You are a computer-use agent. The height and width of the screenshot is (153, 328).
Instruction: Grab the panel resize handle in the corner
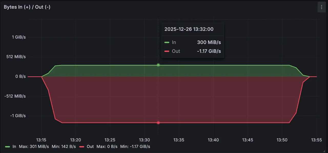click(325, 151)
